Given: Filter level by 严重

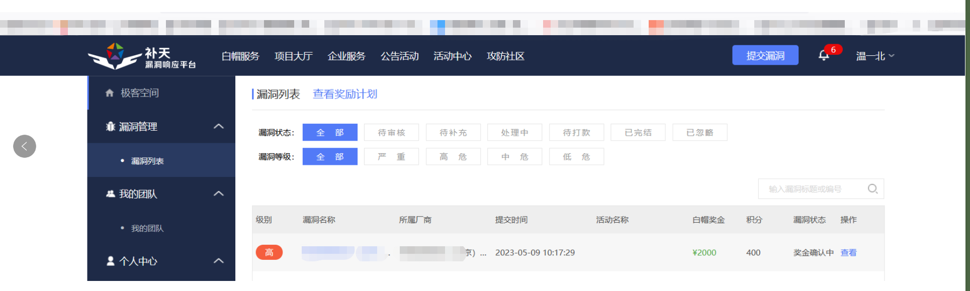Looking at the screenshot, I should pyautogui.click(x=392, y=156).
